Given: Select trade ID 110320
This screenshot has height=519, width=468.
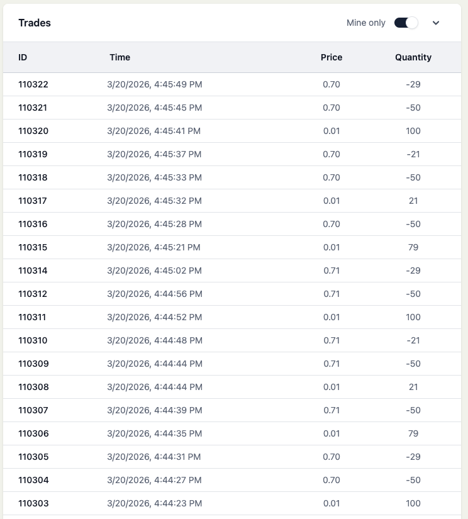Looking at the screenshot, I should coord(33,131).
